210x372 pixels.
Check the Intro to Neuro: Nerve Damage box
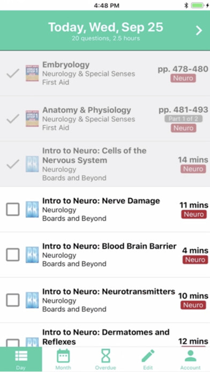13,210
